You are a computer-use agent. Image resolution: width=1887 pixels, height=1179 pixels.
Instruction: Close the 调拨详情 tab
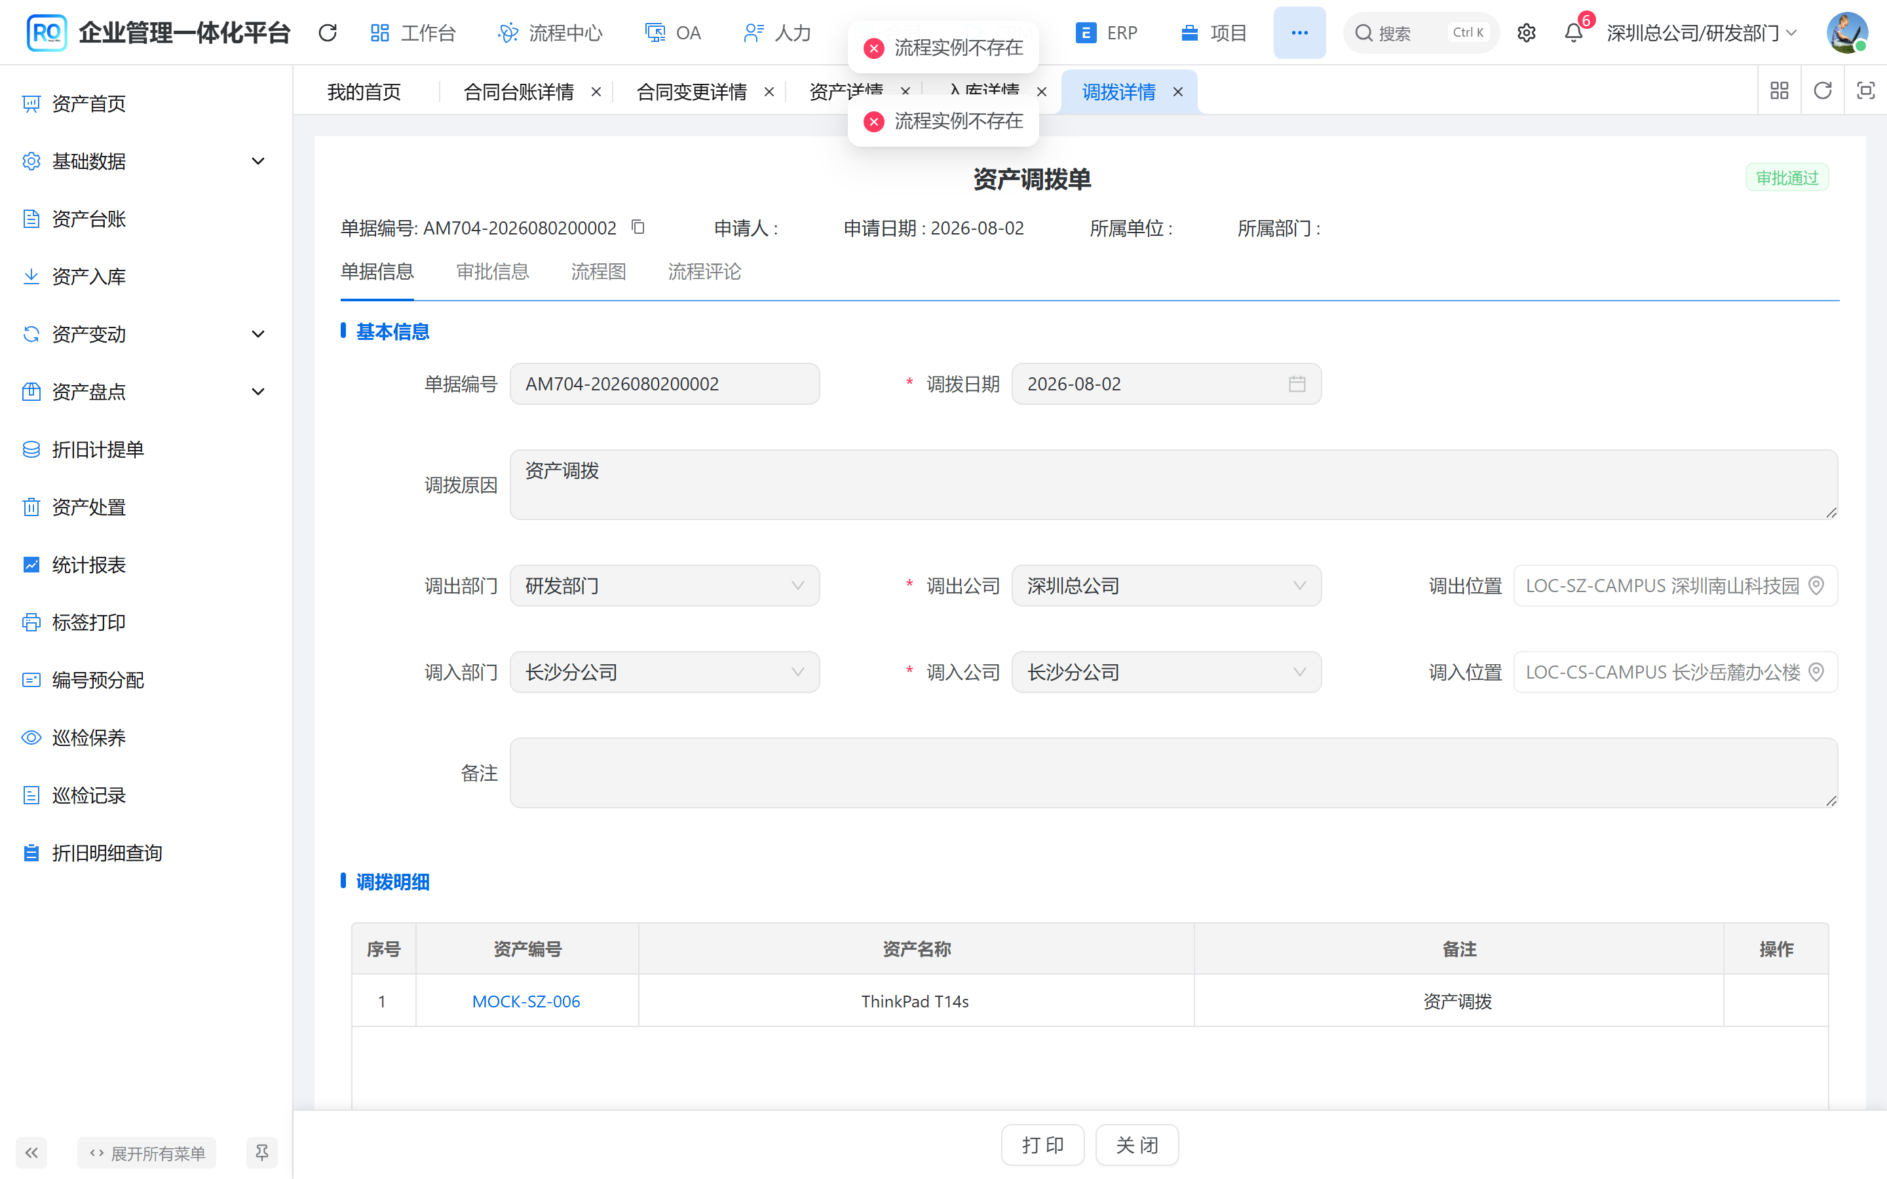(1178, 92)
